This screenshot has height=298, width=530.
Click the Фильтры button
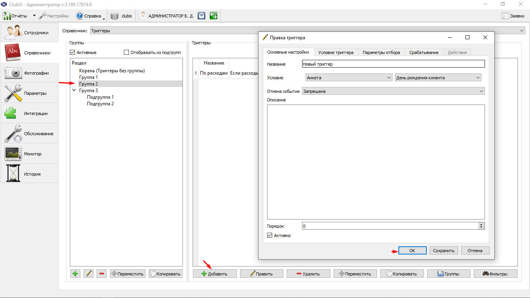[495, 274]
